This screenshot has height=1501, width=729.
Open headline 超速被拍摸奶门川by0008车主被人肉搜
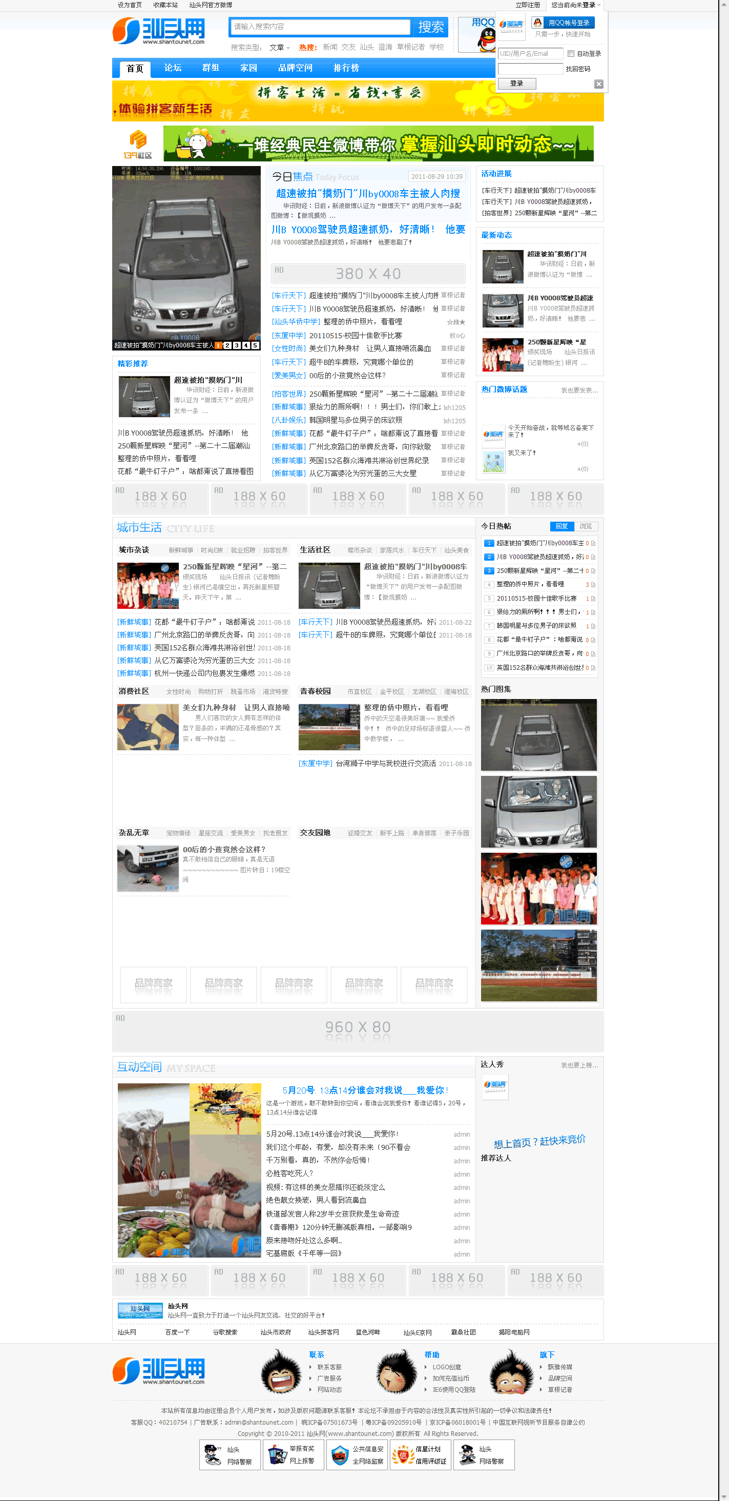click(368, 193)
